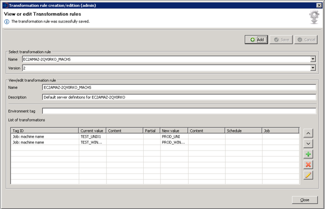Click the Cancel button

click(306, 40)
